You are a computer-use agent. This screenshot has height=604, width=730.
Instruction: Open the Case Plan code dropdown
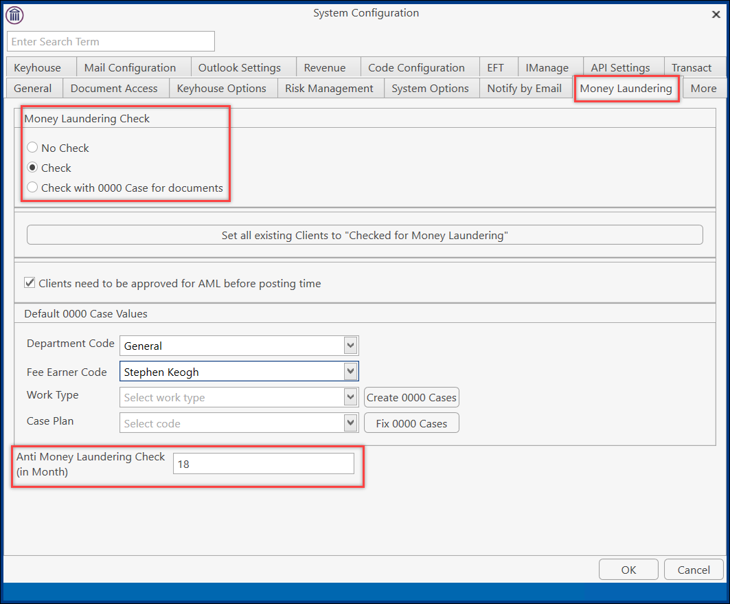pos(350,423)
